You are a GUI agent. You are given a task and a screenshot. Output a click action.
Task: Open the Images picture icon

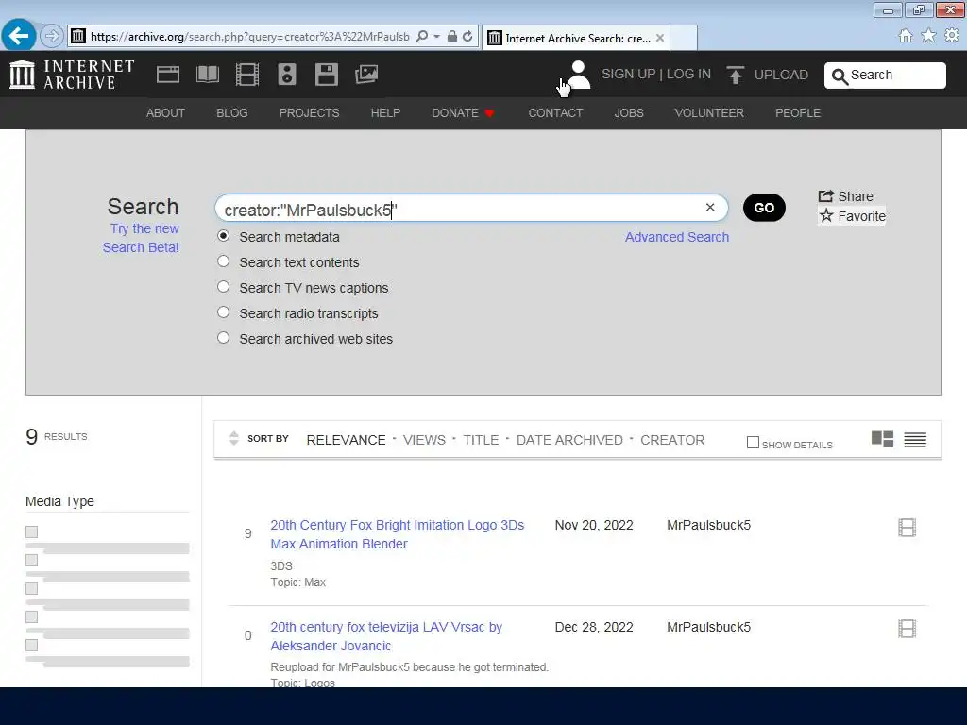point(366,75)
